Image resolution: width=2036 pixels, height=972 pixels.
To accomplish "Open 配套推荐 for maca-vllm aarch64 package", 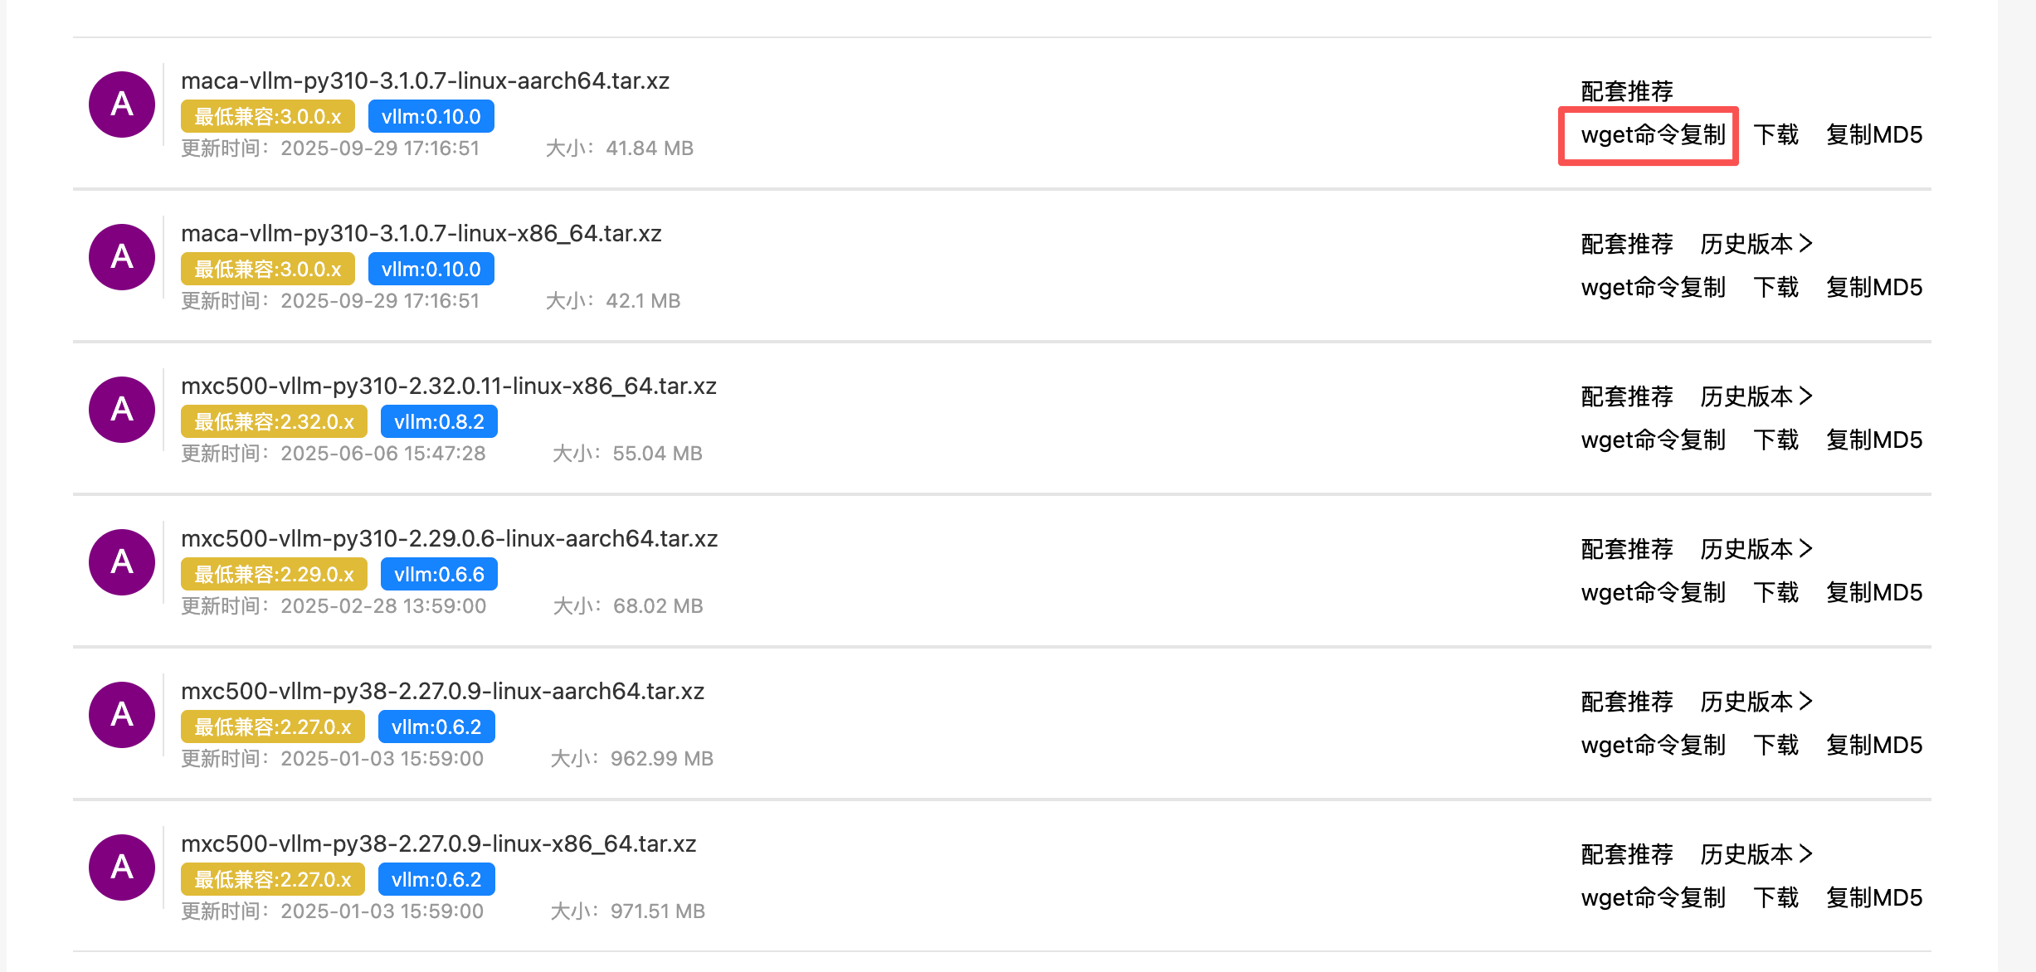I will pyautogui.click(x=1626, y=91).
